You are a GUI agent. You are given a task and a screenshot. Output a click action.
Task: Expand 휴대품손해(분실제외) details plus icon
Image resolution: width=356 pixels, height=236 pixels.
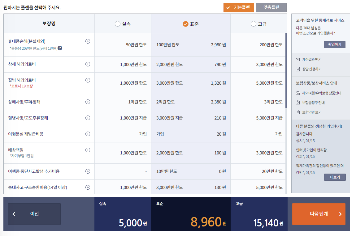88,41
